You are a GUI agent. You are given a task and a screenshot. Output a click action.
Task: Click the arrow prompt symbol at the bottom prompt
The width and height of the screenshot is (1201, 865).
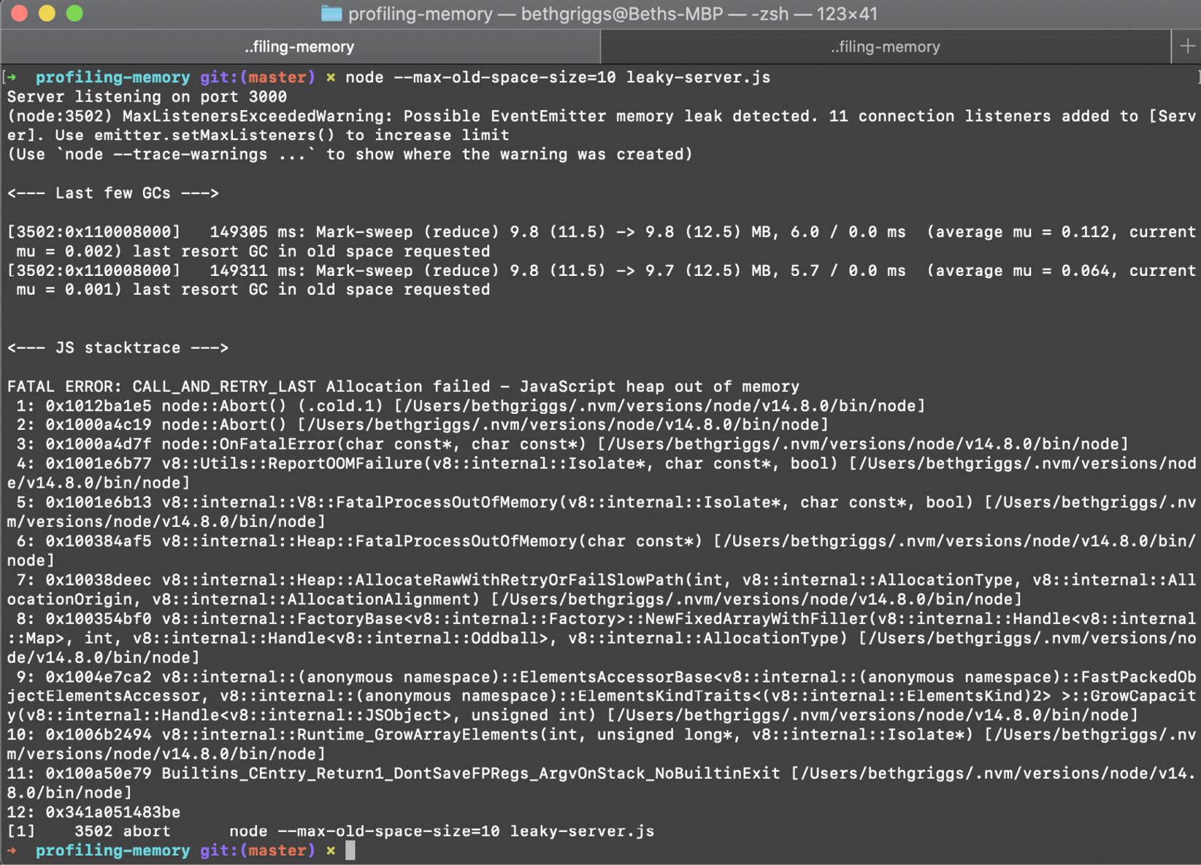click(x=13, y=850)
